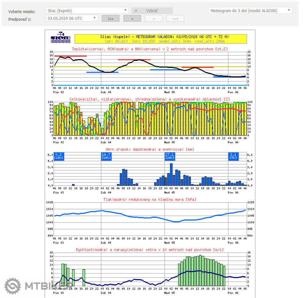Viewport: 303px width, 298px height.
Task: Click the Tlak pressure chart title
Action: click(149, 199)
